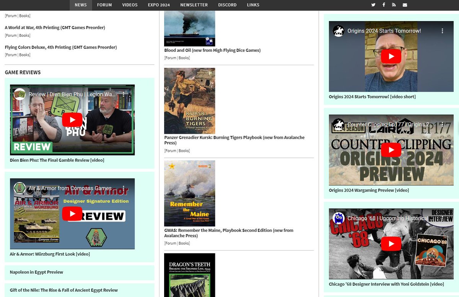Image resolution: width=459 pixels, height=297 pixels.
Task: Open the FORUM menu item
Action: coord(104,5)
